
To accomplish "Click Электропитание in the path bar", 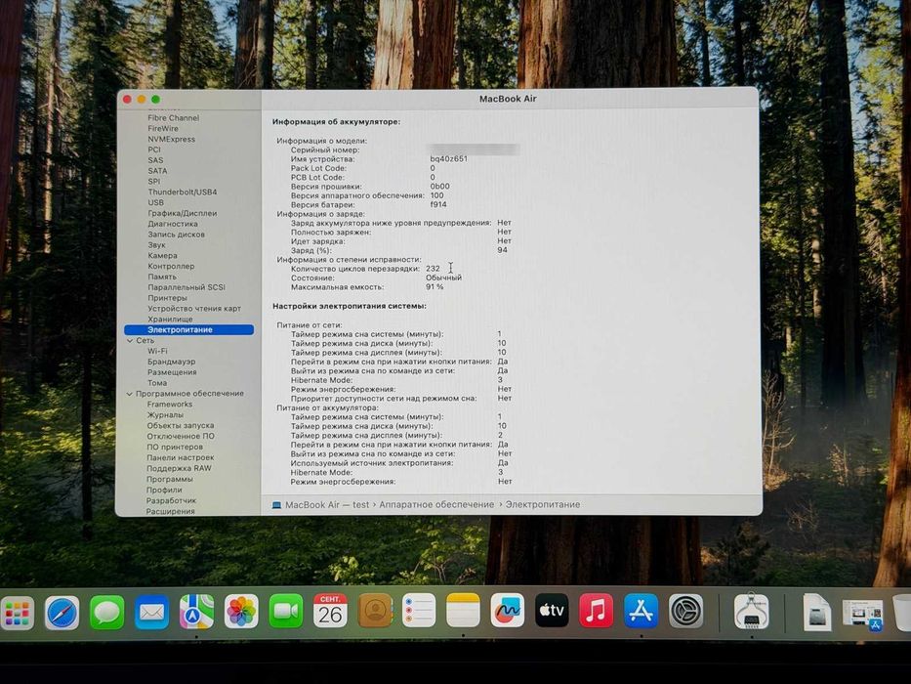I will pyautogui.click(x=543, y=505).
